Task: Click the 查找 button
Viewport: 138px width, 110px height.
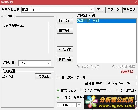Action: coord(100,10)
